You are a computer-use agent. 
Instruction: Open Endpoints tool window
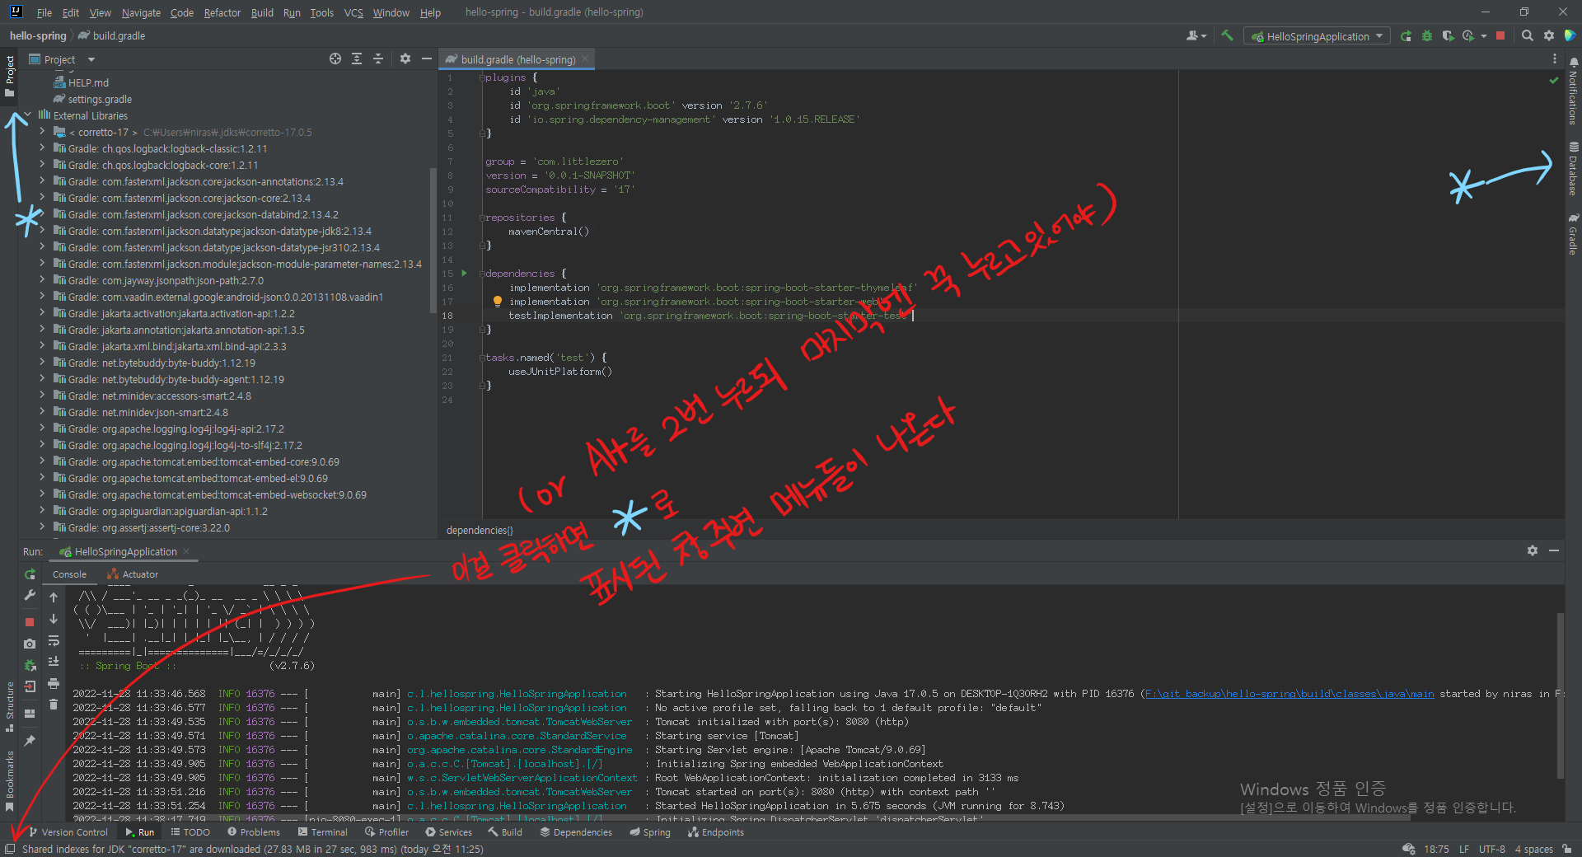coord(716,832)
